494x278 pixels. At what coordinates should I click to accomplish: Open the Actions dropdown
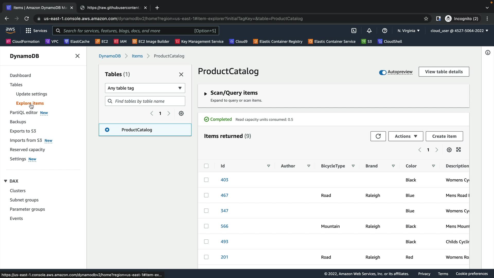point(405,136)
